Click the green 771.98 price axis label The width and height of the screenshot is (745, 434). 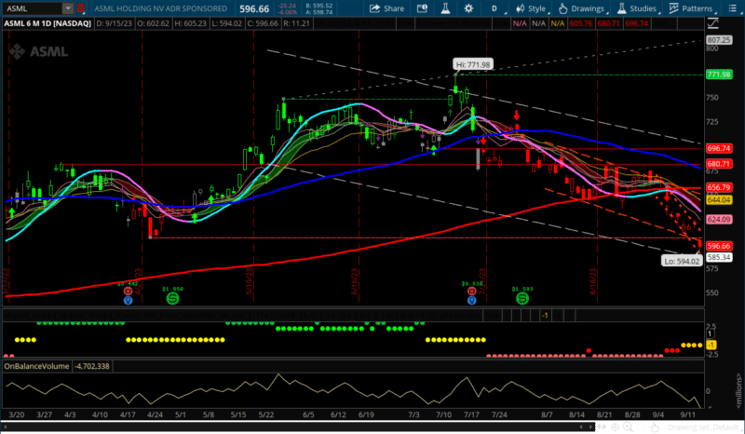(719, 75)
